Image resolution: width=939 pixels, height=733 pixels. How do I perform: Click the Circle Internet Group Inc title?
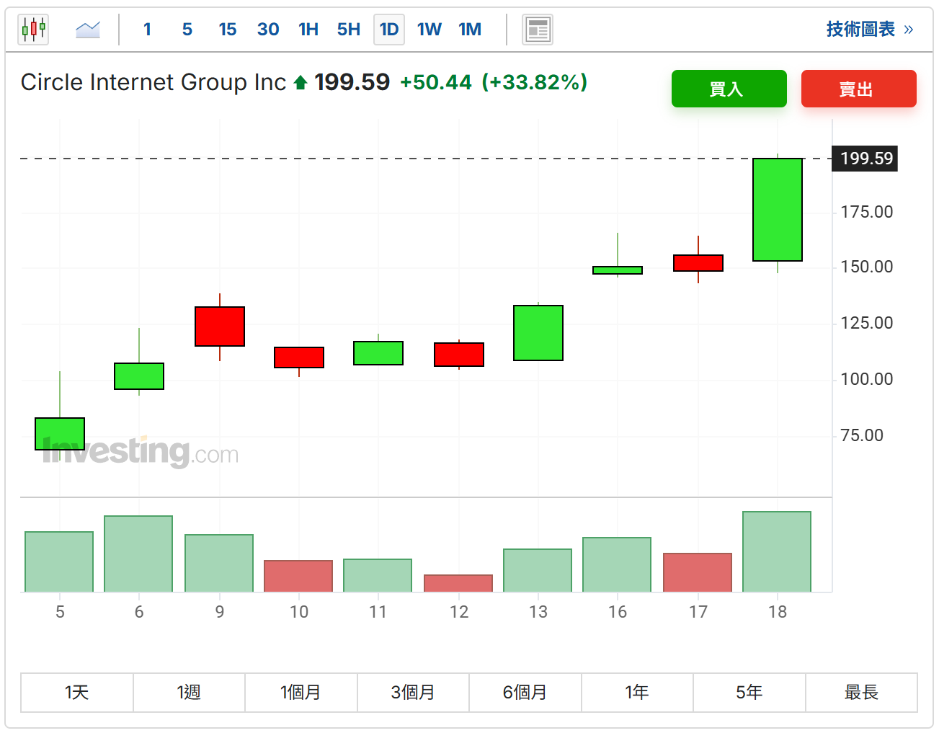(x=153, y=82)
